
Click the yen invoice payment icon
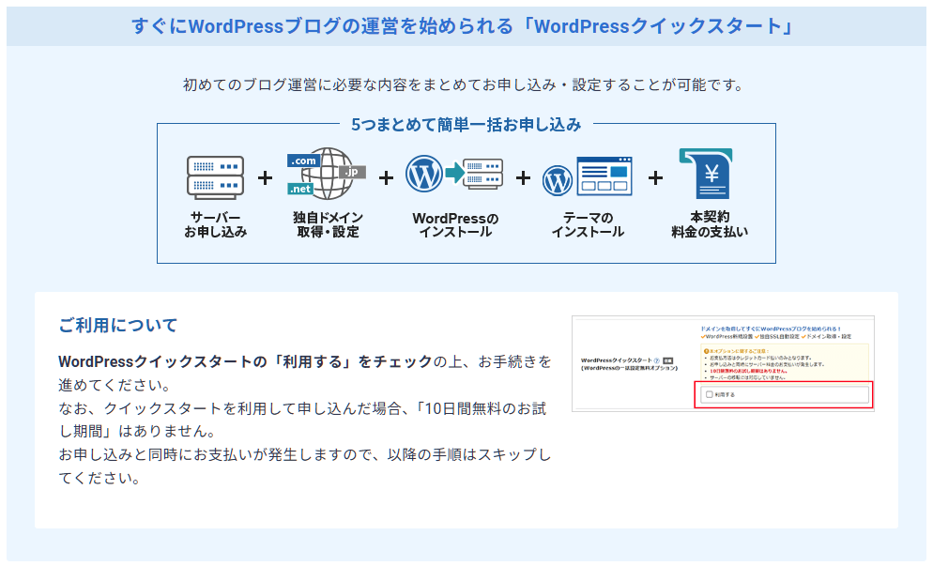(x=706, y=174)
